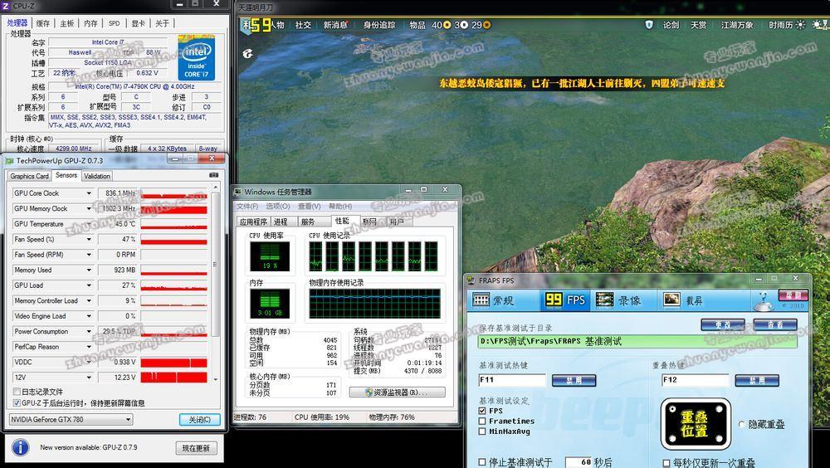
Task: Click the GPU-Z title bar icon
Action: (9, 160)
